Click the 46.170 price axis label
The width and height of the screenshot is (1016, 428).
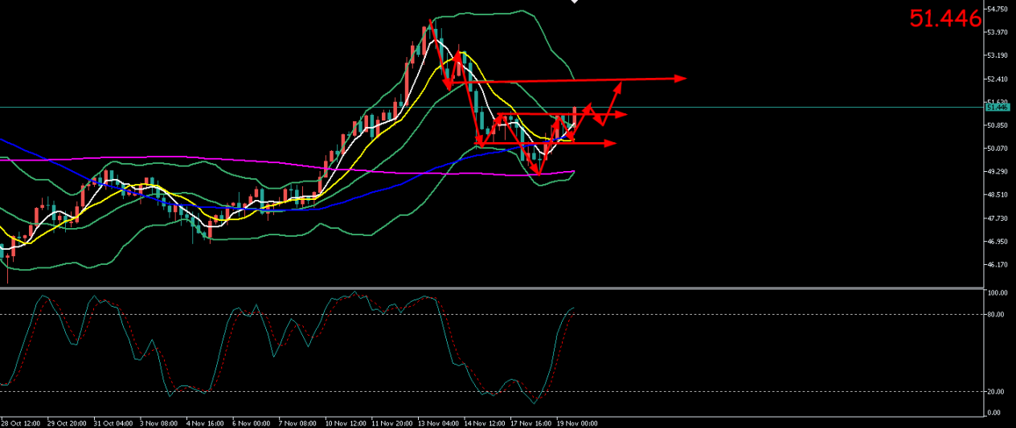click(997, 265)
